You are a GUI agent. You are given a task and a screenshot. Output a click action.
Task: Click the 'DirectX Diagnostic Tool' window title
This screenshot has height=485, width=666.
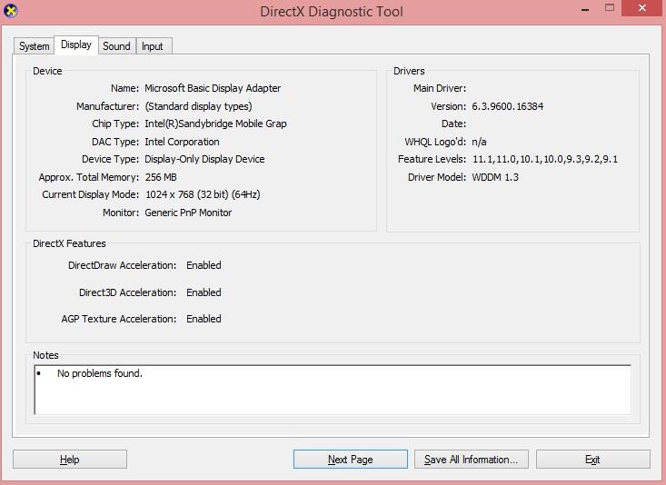332,12
